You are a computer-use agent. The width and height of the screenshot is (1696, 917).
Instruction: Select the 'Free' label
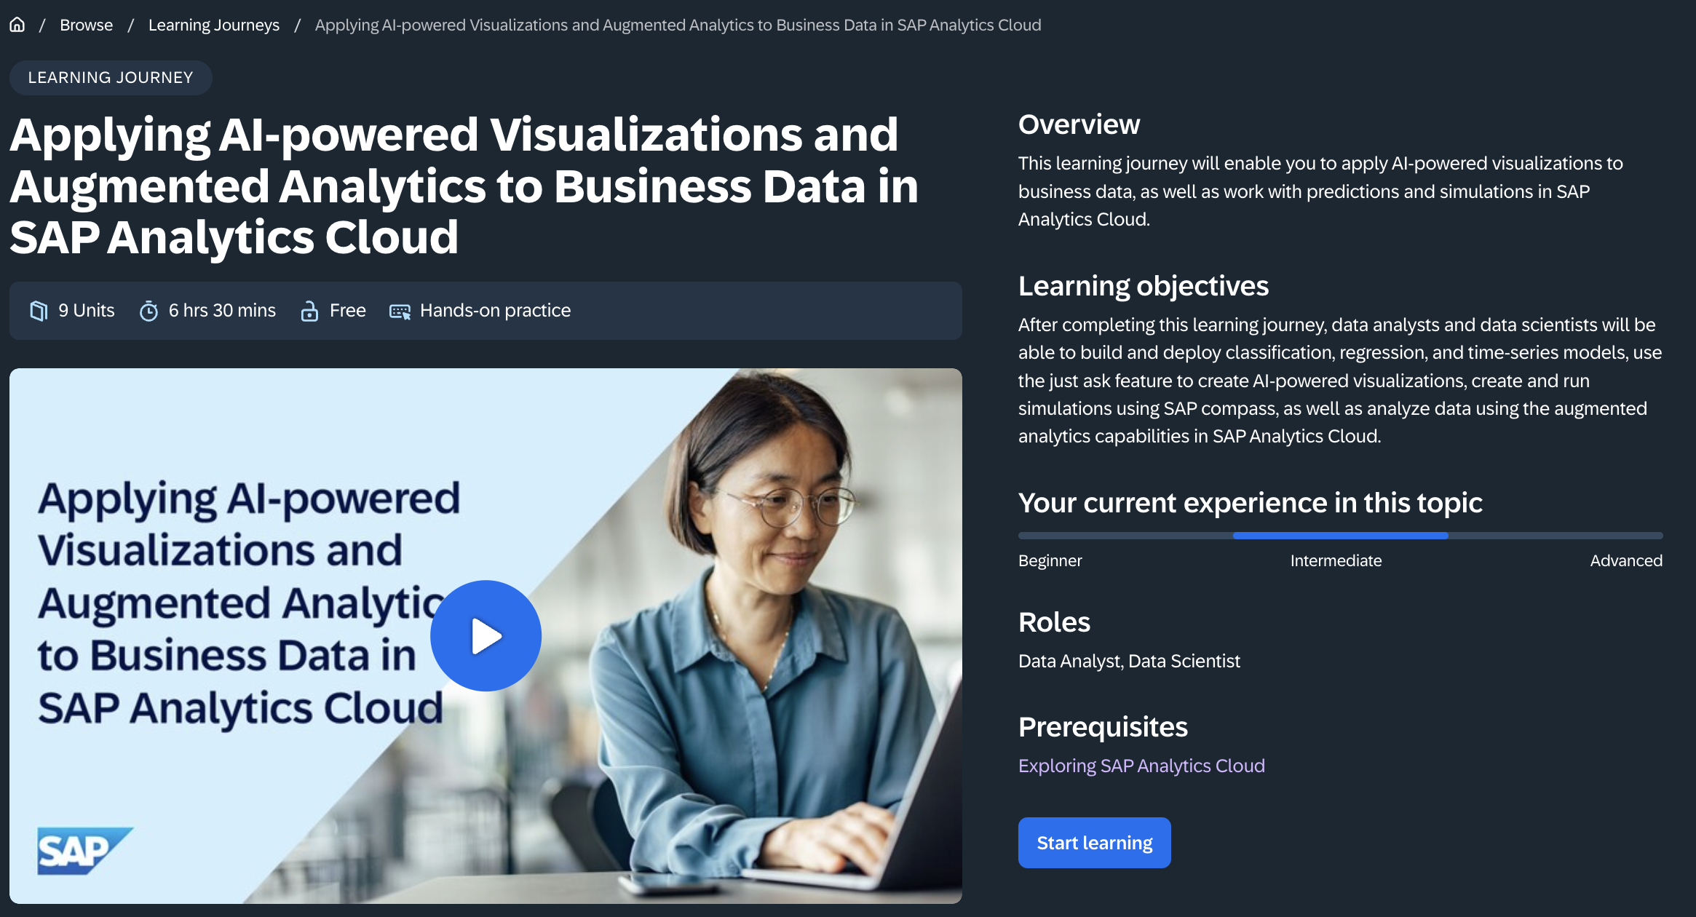(x=347, y=310)
